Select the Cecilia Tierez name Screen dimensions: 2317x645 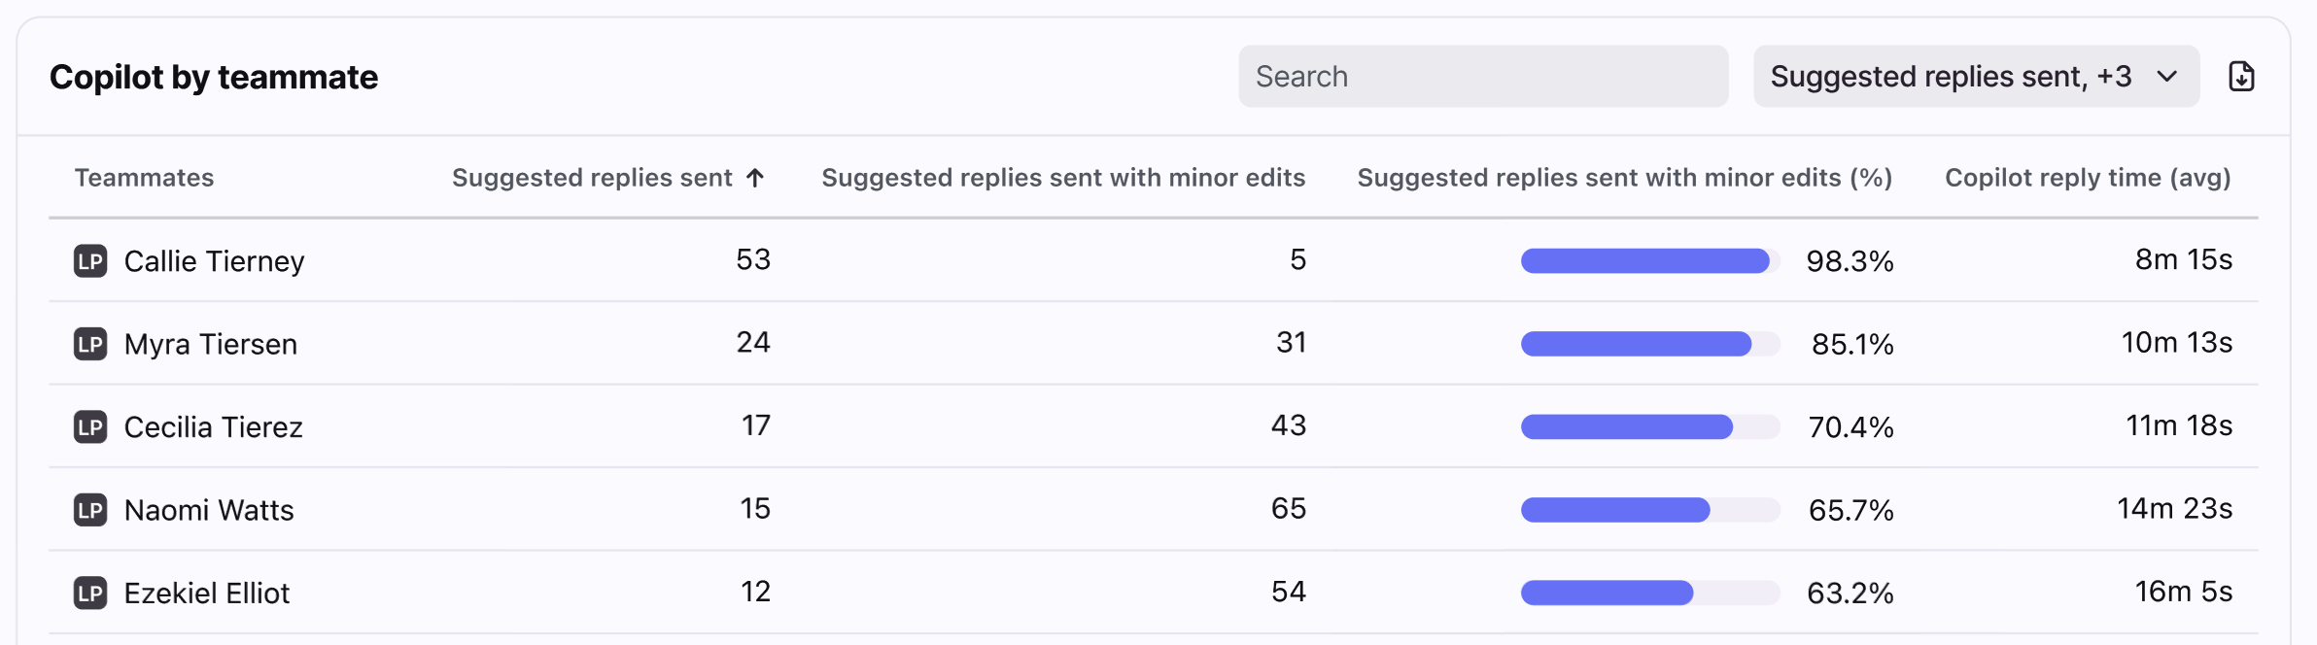[213, 427]
